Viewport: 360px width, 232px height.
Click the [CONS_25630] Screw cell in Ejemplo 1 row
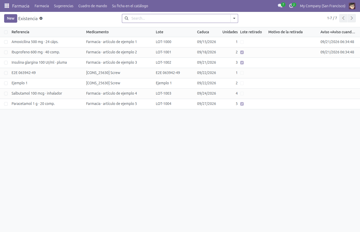click(x=103, y=83)
